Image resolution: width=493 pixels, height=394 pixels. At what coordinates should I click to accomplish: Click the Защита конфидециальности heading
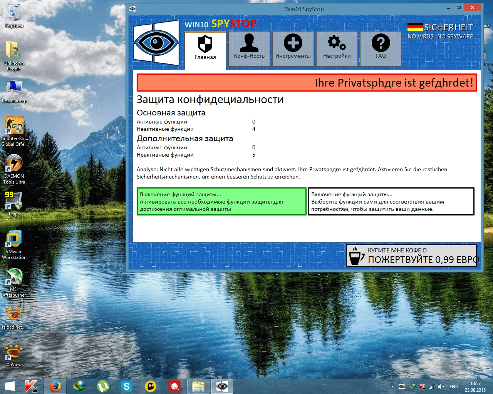[x=210, y=100]
